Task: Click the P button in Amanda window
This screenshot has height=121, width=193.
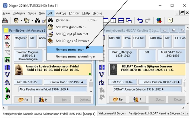Action: [43, 99]
